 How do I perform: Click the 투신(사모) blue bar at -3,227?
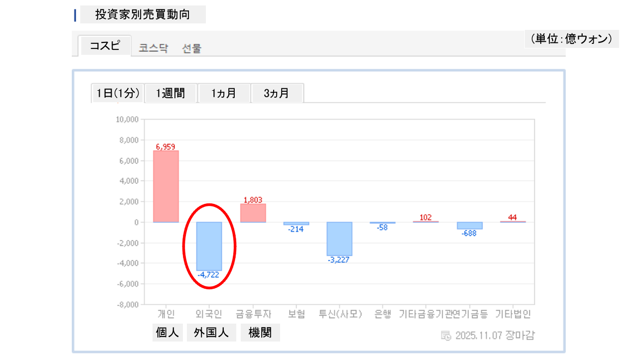point(339,239)
